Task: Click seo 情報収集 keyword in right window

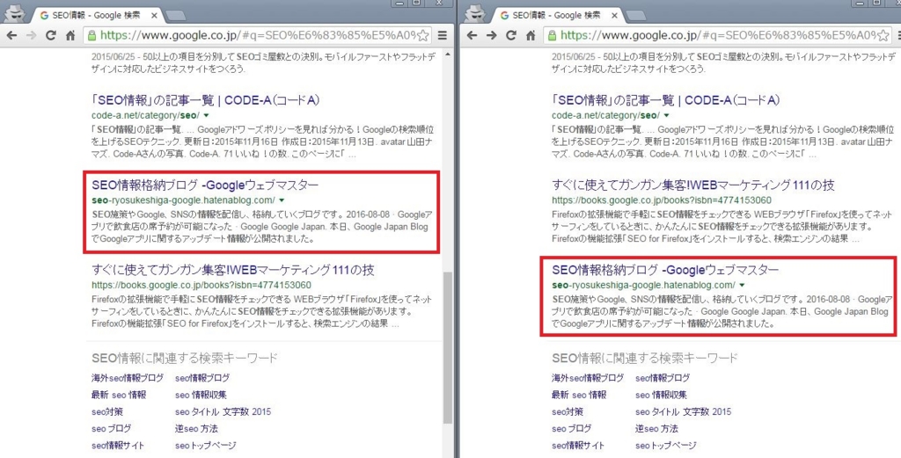Action: (662, 395)
